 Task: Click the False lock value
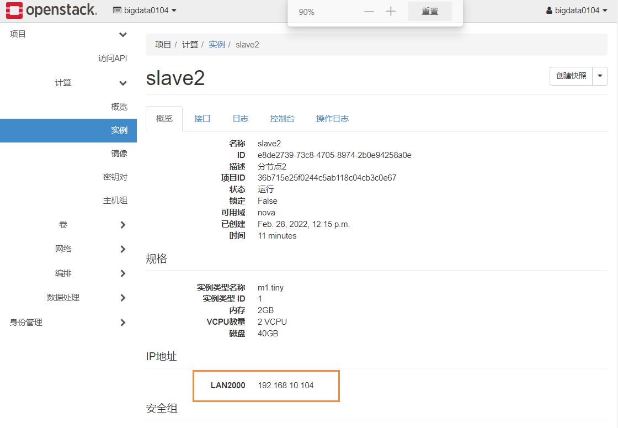coord(267,201)
